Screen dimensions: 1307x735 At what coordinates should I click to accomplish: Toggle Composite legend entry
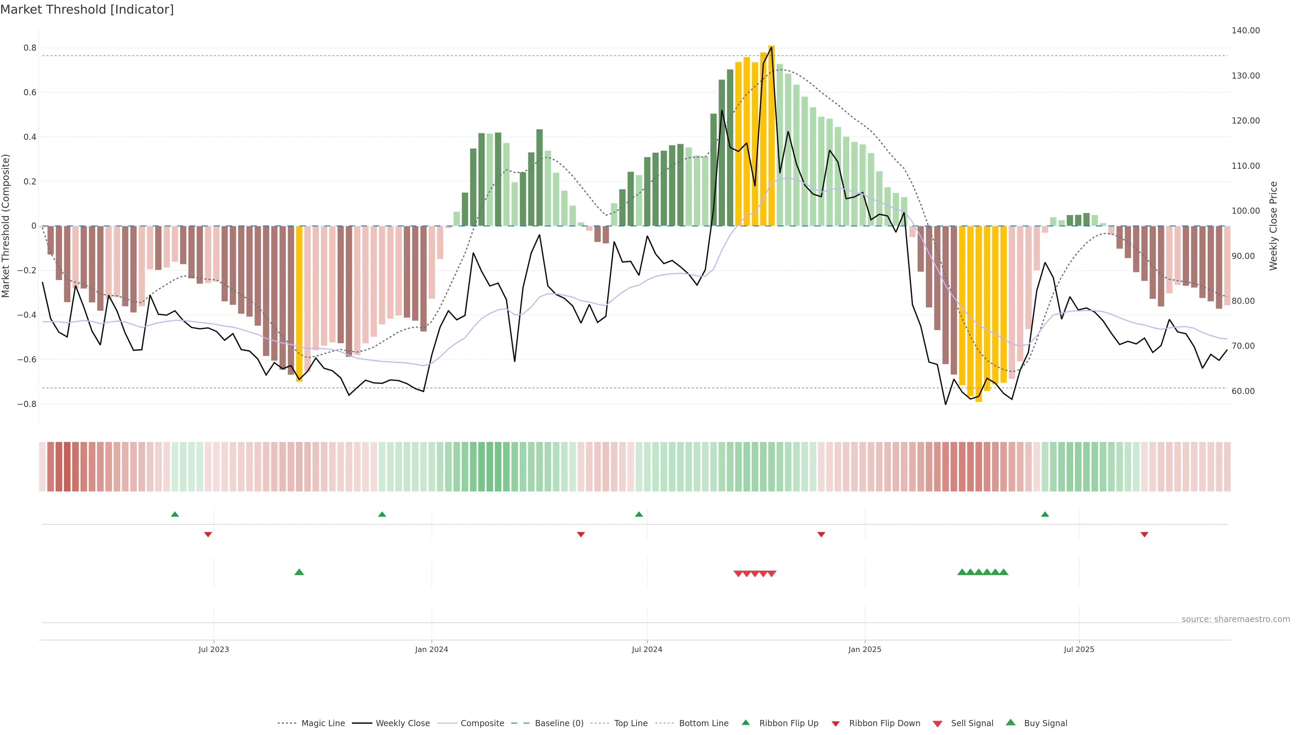[x=482, y=723]
